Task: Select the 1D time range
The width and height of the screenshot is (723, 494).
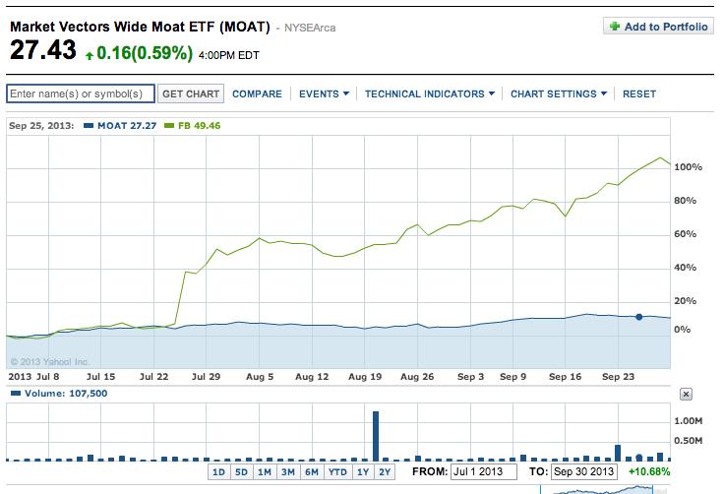Action: click(218, 472)
